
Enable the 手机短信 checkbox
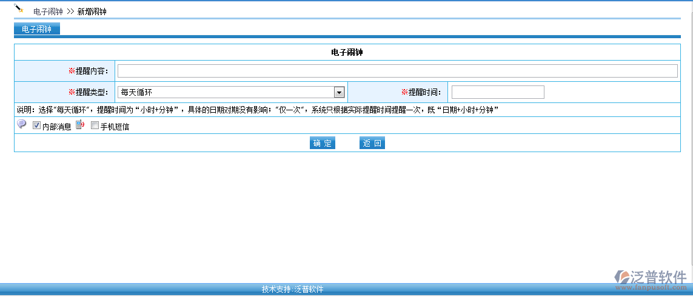coord(95,126)
